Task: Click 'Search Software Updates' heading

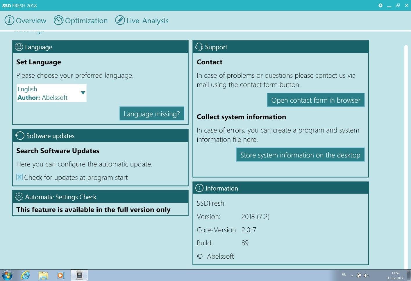Action: click(58, 151)
